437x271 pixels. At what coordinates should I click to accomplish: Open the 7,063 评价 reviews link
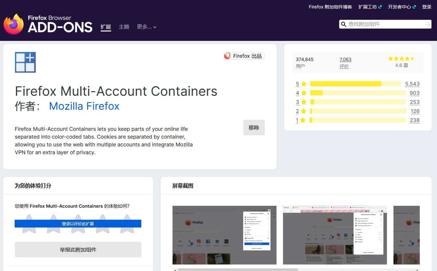click(345, 63)
